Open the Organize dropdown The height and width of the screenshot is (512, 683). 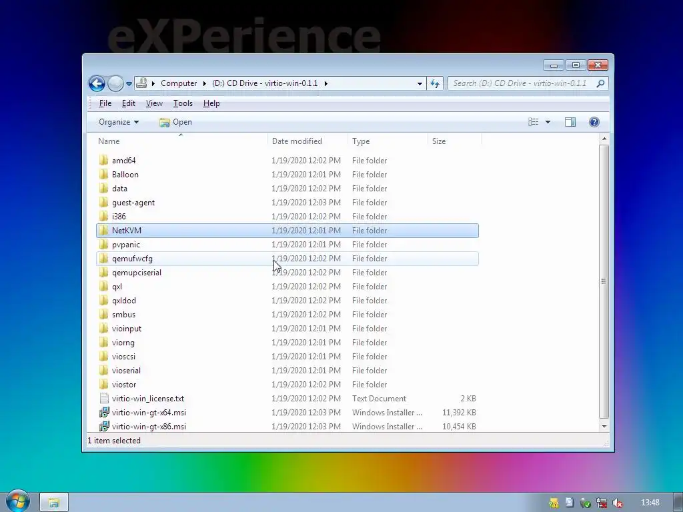pyautogui.click(x=119, y=122)
